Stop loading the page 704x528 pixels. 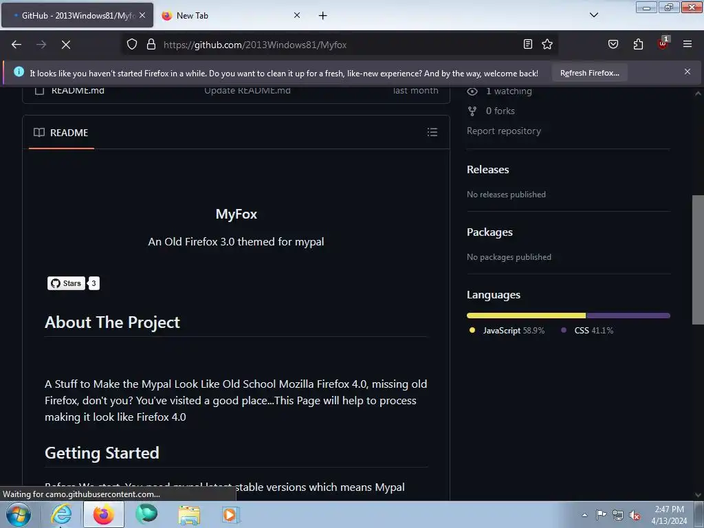pyautogui.click(x=66, y=45)
